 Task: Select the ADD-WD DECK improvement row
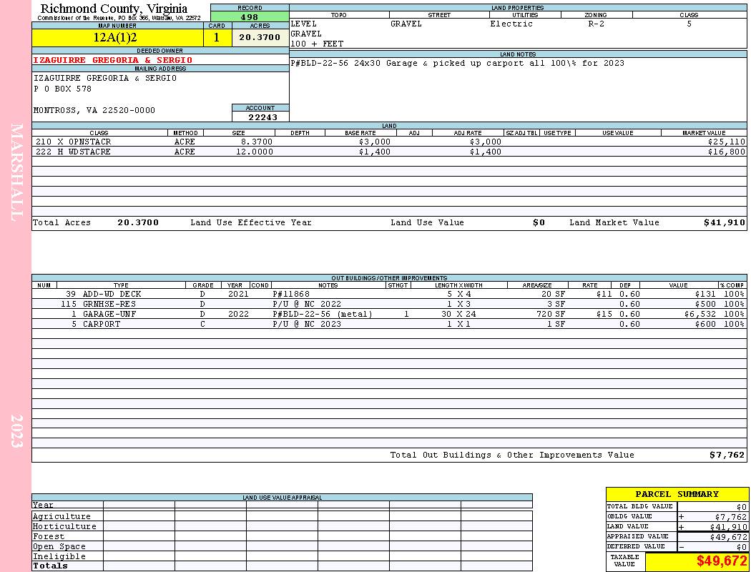tap(389, 294)
